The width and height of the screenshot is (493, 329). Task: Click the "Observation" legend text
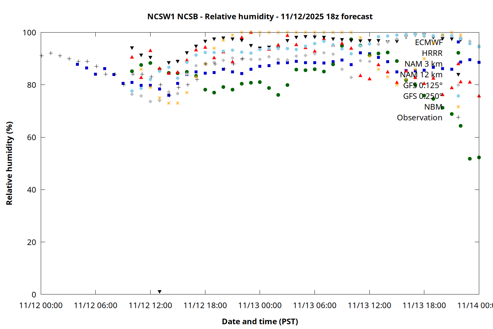point(419,118)
